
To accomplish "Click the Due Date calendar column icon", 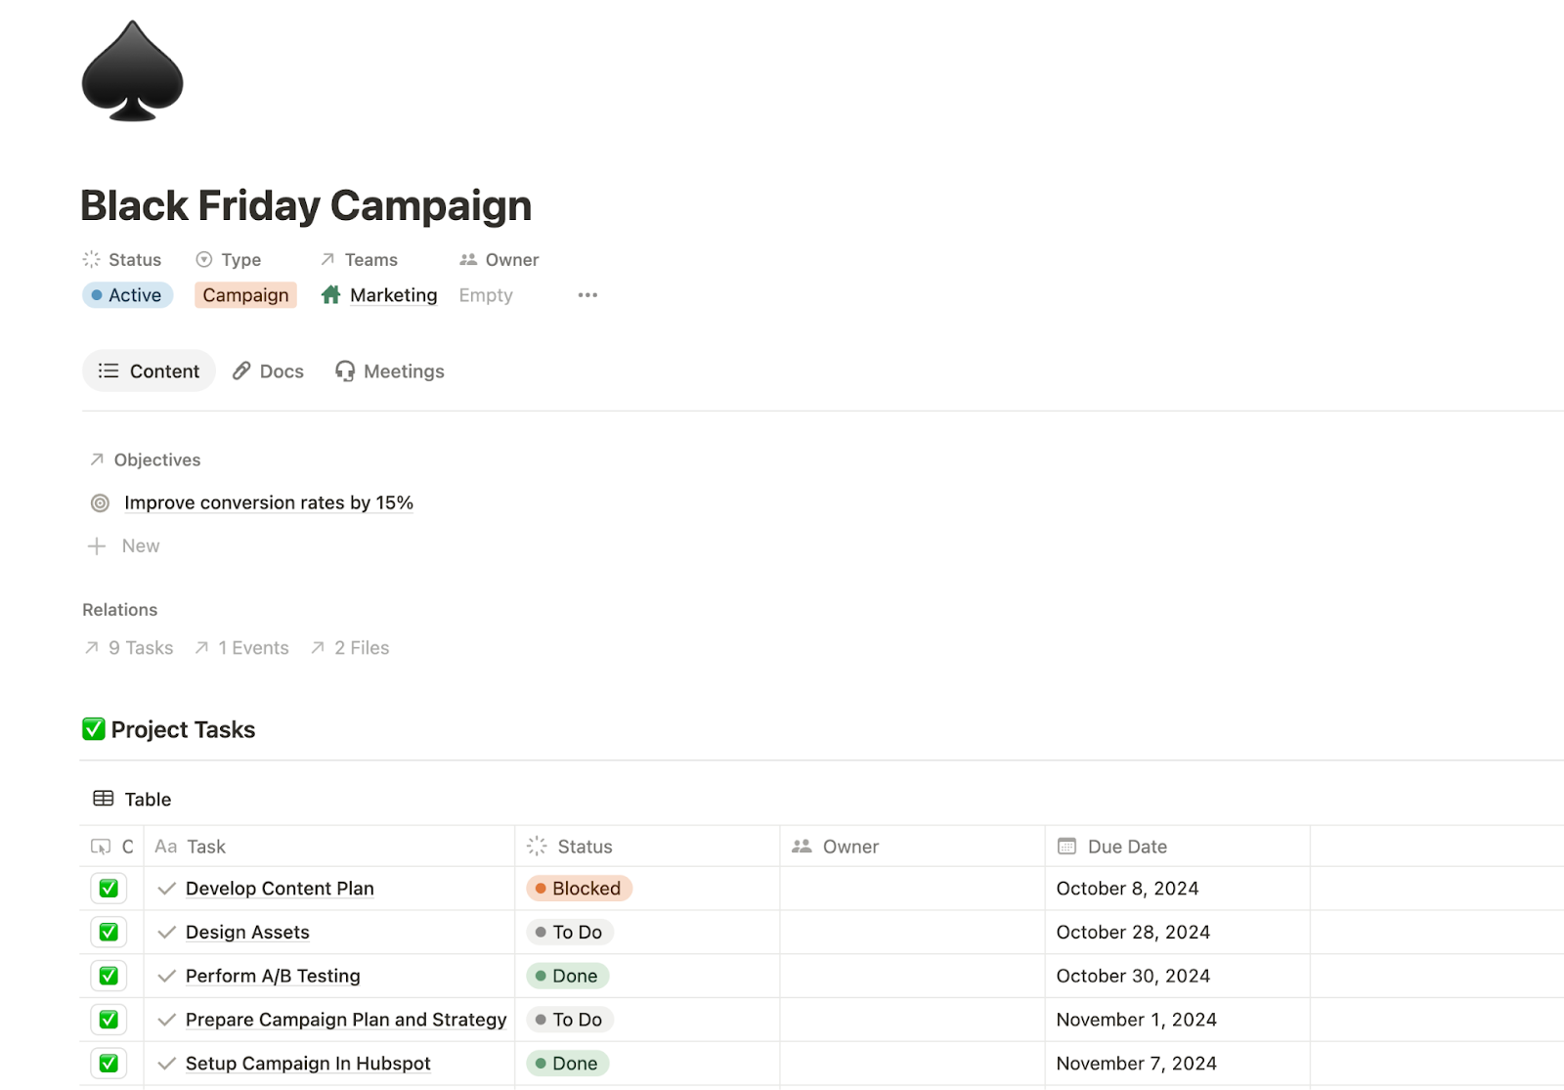I will 1066,847.
